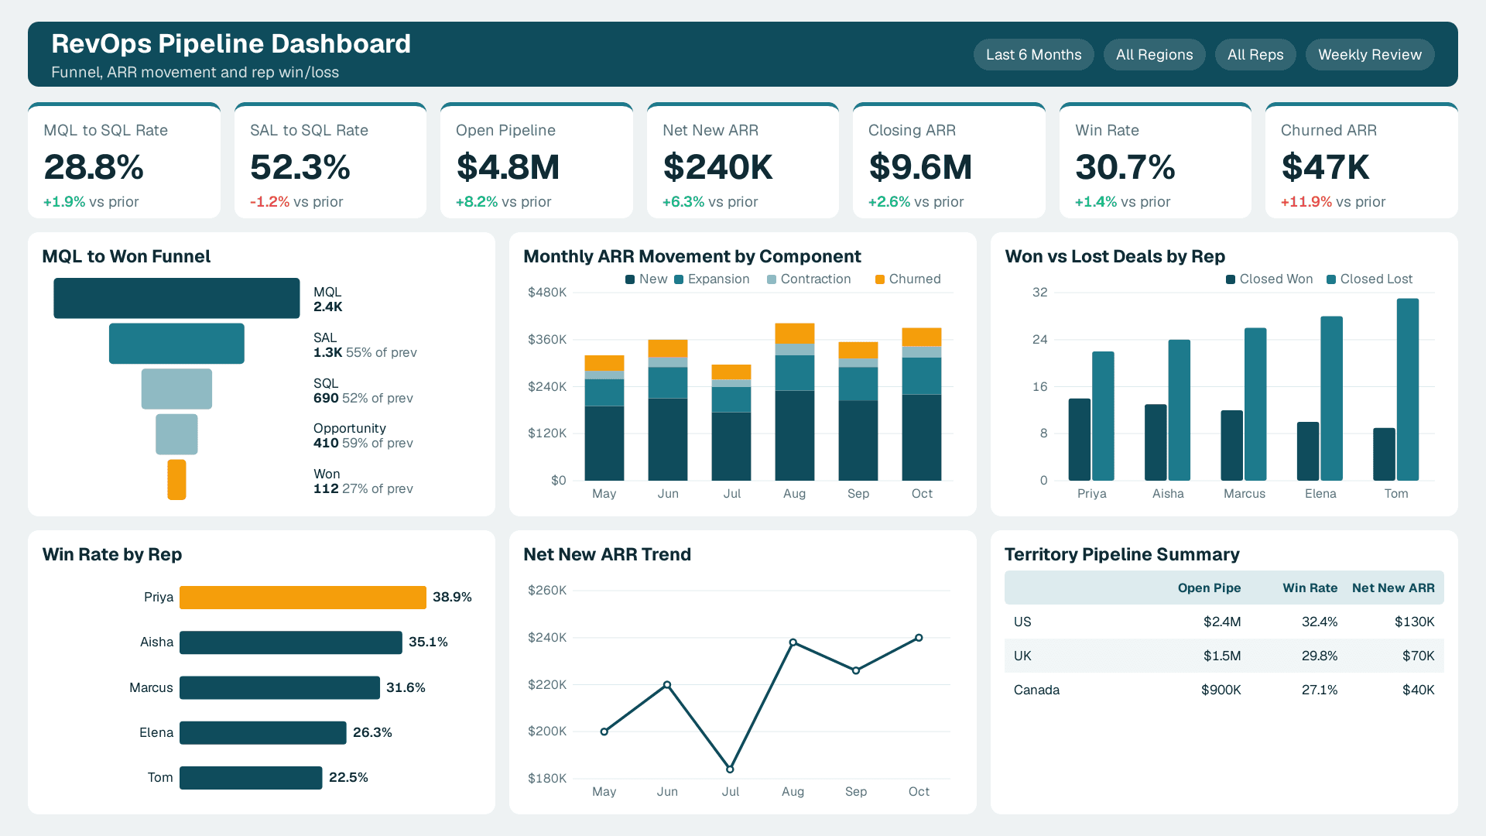Select the Jul stacked ARR bar
Image resolution: width=1486 pixels, height=836 pixels.
tap(731, 423)
